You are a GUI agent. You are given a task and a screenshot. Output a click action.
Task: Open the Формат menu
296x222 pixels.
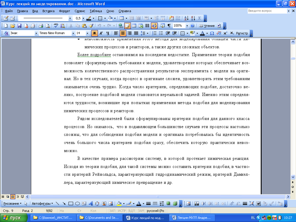point(64,11)
